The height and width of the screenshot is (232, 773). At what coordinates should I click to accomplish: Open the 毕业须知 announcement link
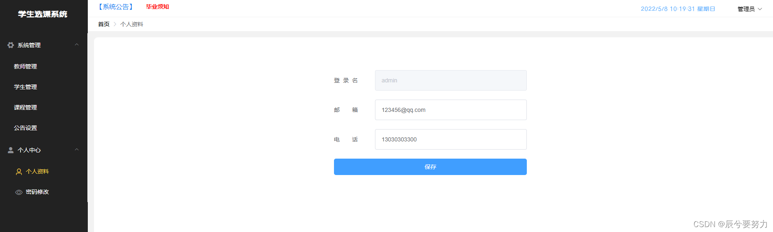158,7
